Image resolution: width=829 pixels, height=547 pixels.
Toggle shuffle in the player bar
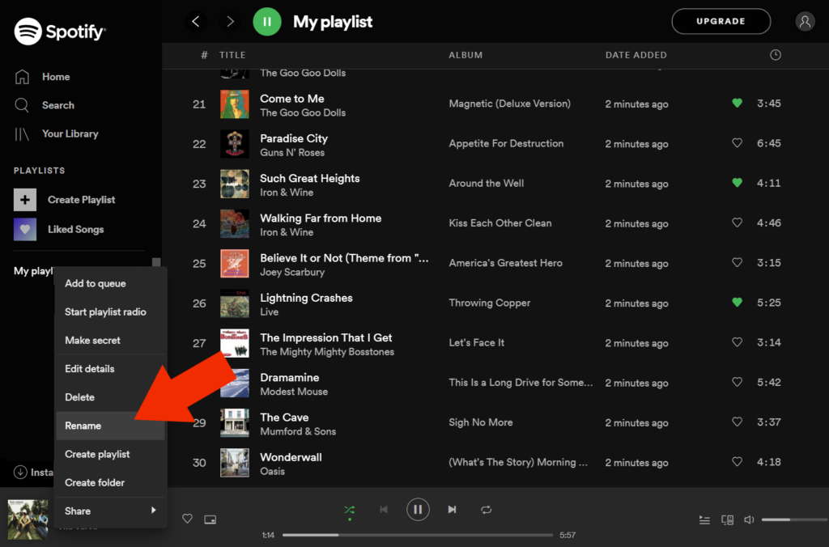(x=350, y=510)
